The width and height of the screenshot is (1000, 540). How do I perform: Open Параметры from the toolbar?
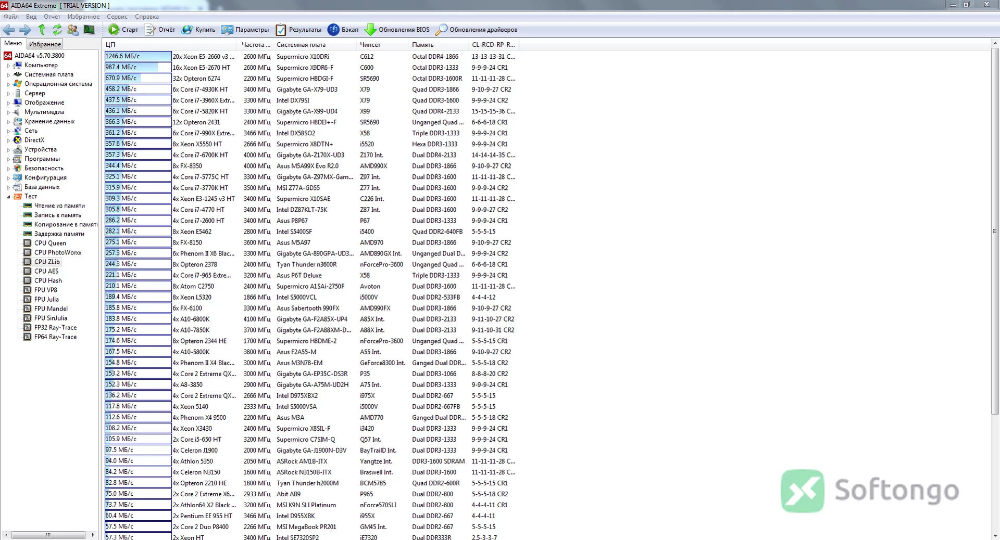click(x=245, y=30)
